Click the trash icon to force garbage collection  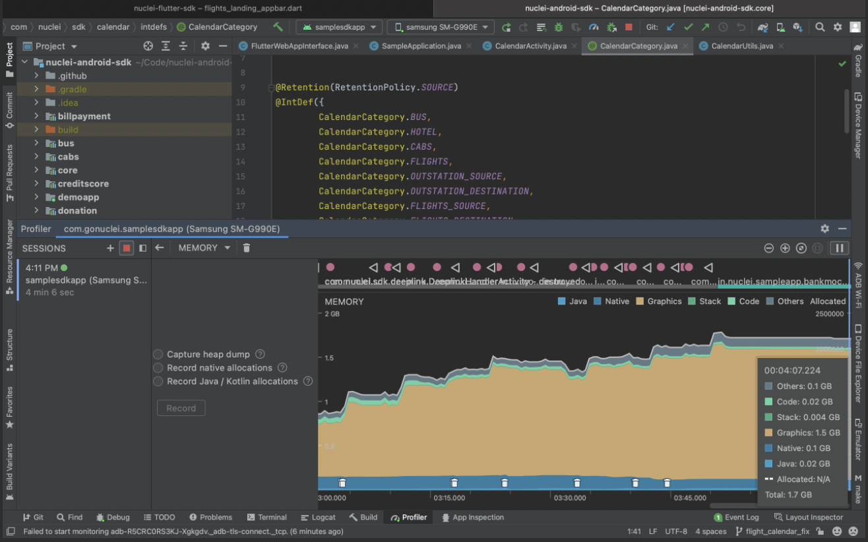tap(247, 248)
